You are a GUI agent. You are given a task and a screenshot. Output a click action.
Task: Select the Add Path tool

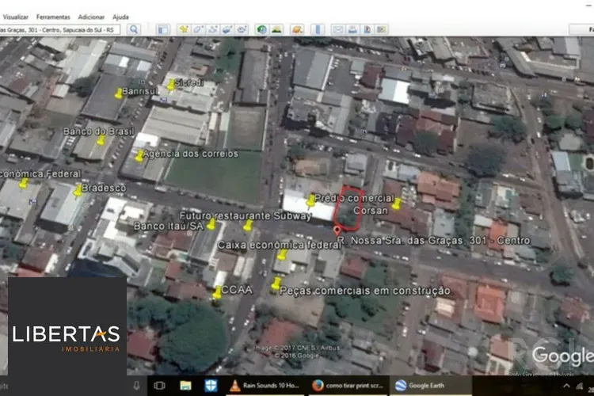click(212, 29)
